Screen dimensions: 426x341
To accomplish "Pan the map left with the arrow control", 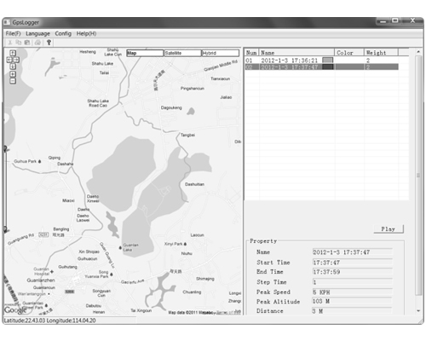I will (9, 60).
